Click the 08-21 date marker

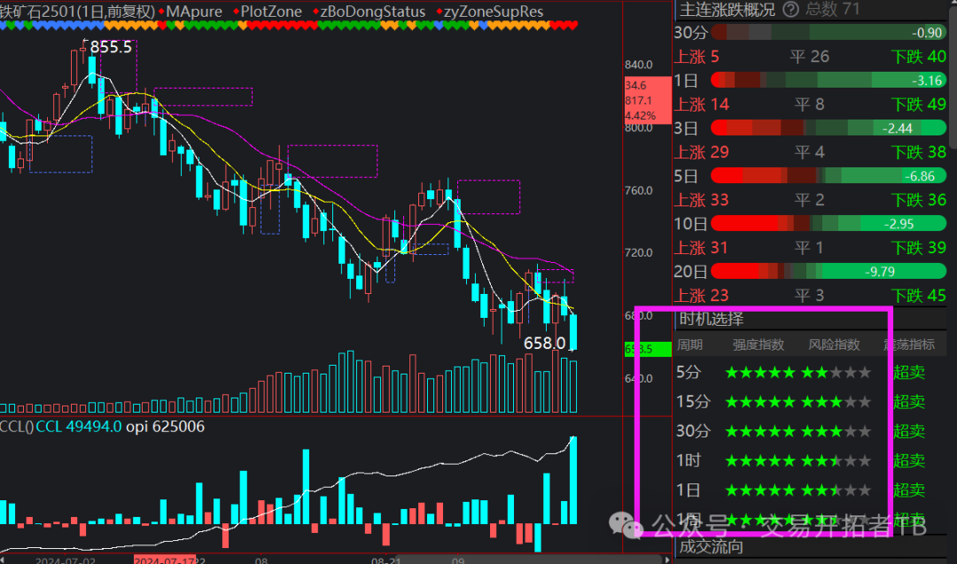click(x=385, y=560)
